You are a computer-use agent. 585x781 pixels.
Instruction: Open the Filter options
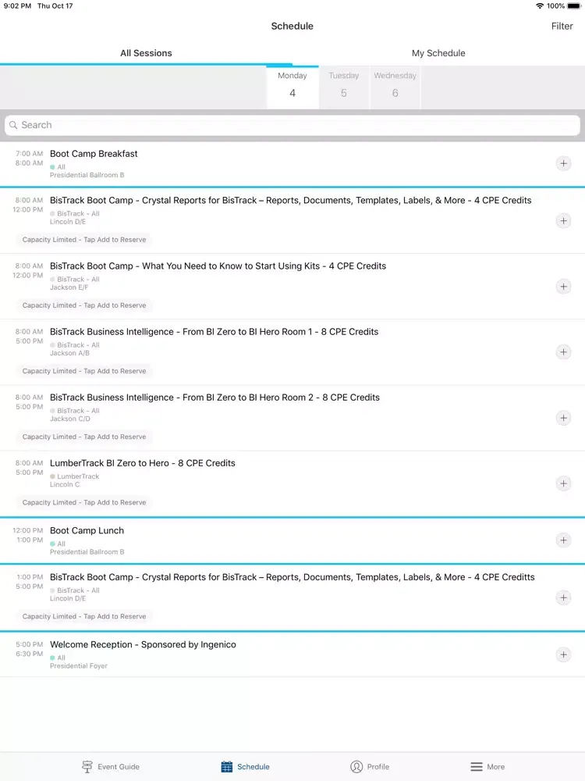[562, 27]
